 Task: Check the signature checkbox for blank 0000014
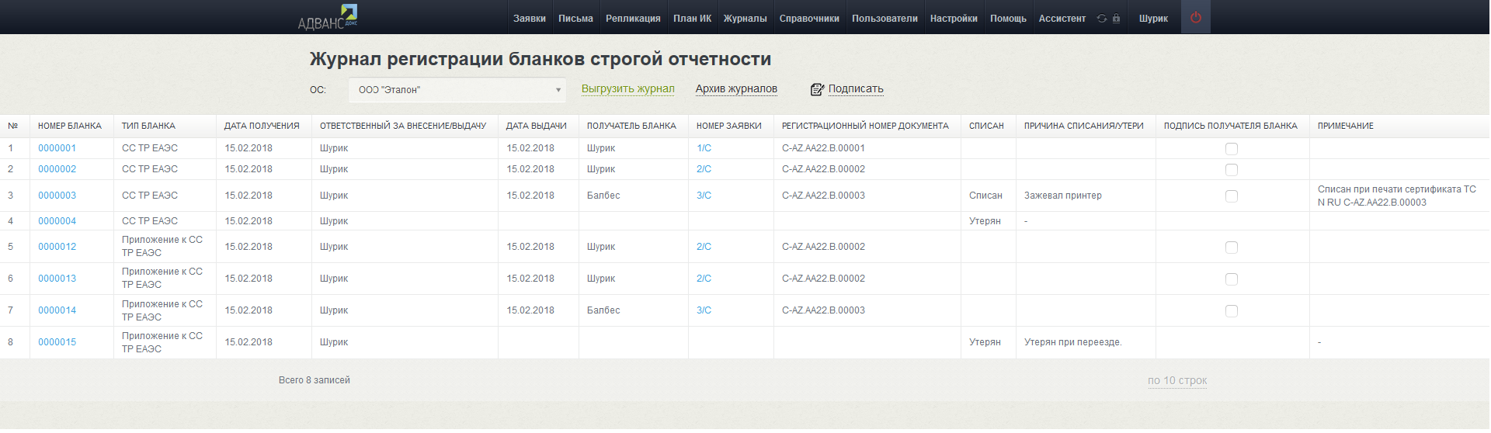(1231, 311)
